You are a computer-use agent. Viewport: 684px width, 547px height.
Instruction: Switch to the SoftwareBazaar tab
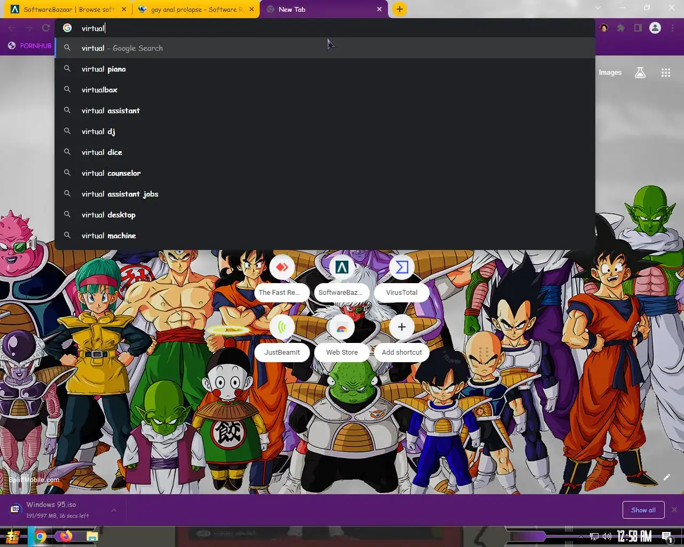(68, 9)
